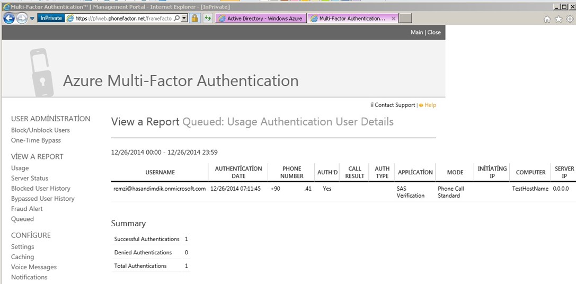
Task: Open the Voice Messages page
Action: (x=34, y=267)
